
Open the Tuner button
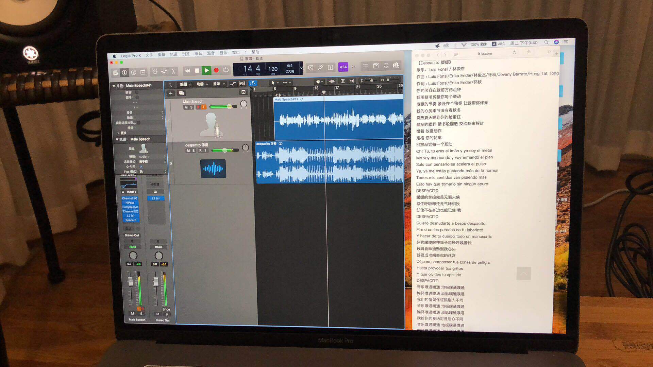click(320, 67)
